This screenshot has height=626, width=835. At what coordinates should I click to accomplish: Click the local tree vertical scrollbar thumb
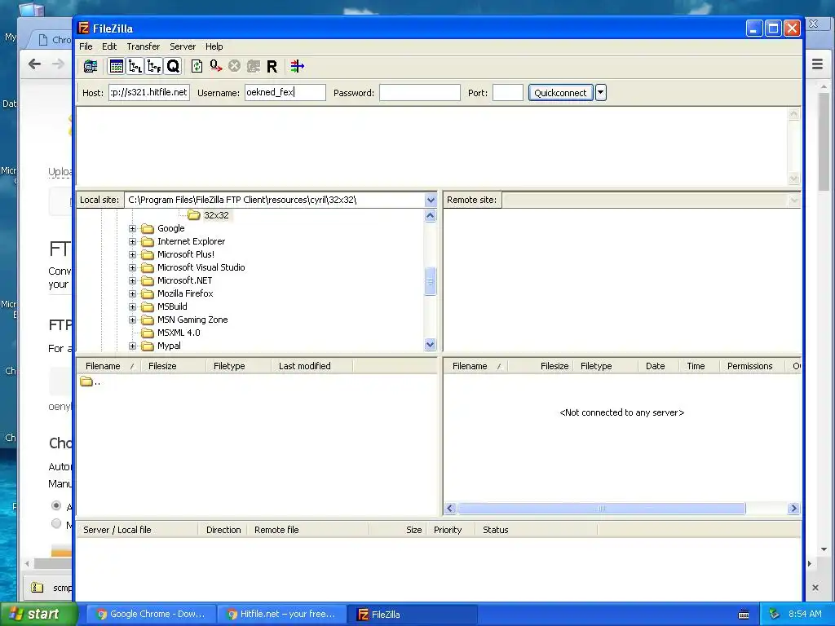(431, 281)
